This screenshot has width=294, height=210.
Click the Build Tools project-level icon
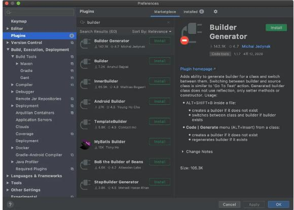coord(72,57)
